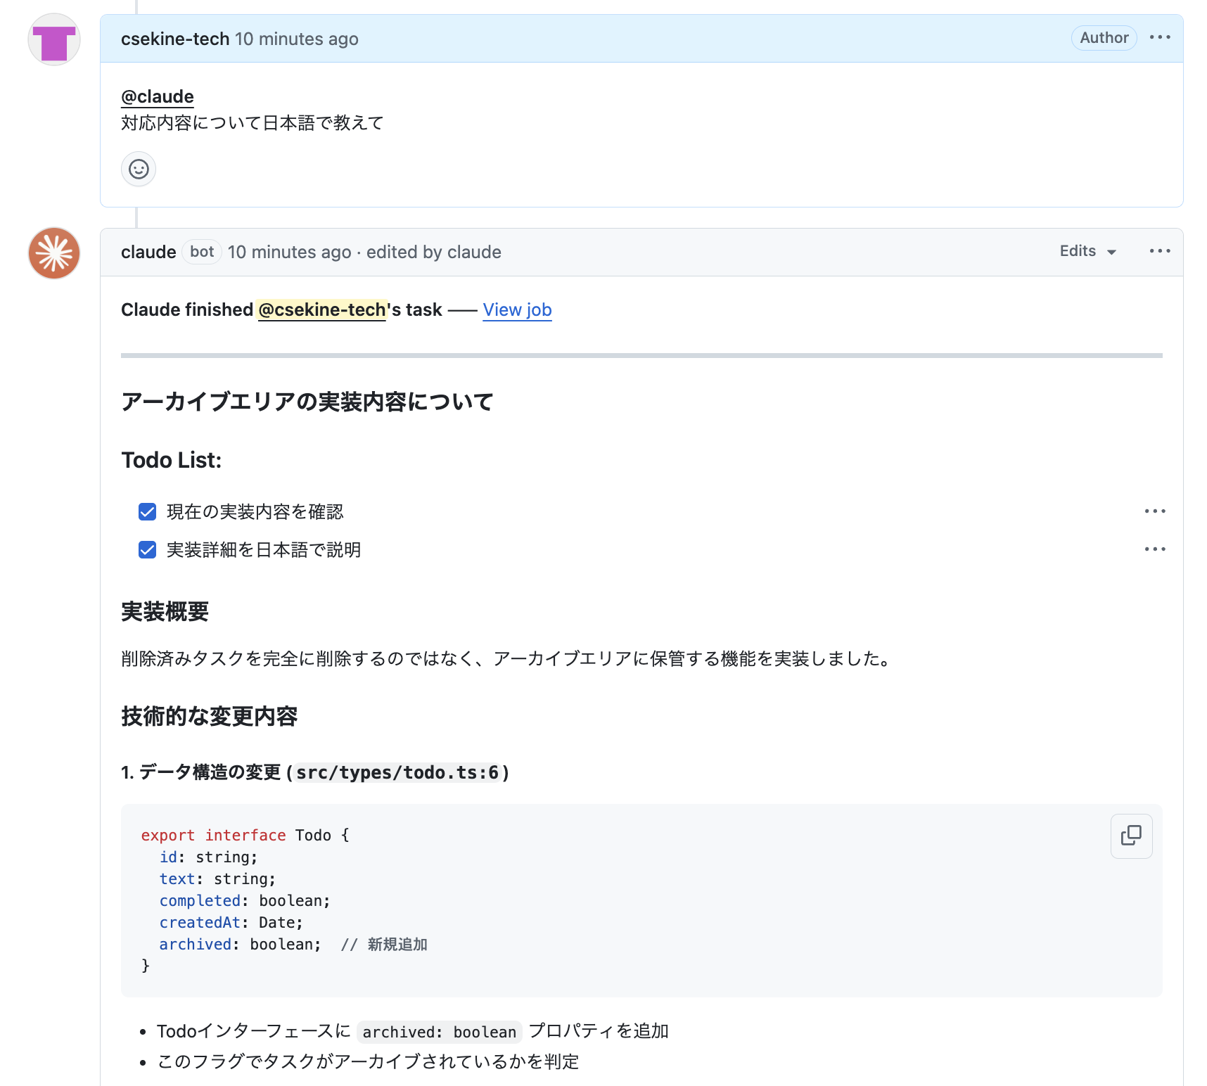1207x1086 pixels.
Task: Open the highlighted @csekine-tech mention
Action: [x=321, y=309]
